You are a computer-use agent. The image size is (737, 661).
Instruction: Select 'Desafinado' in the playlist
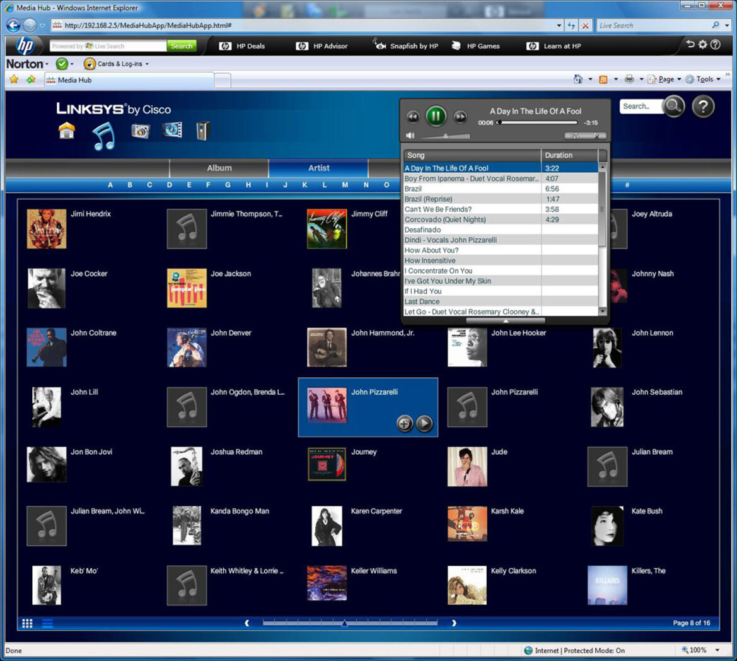tap(501, 230)
